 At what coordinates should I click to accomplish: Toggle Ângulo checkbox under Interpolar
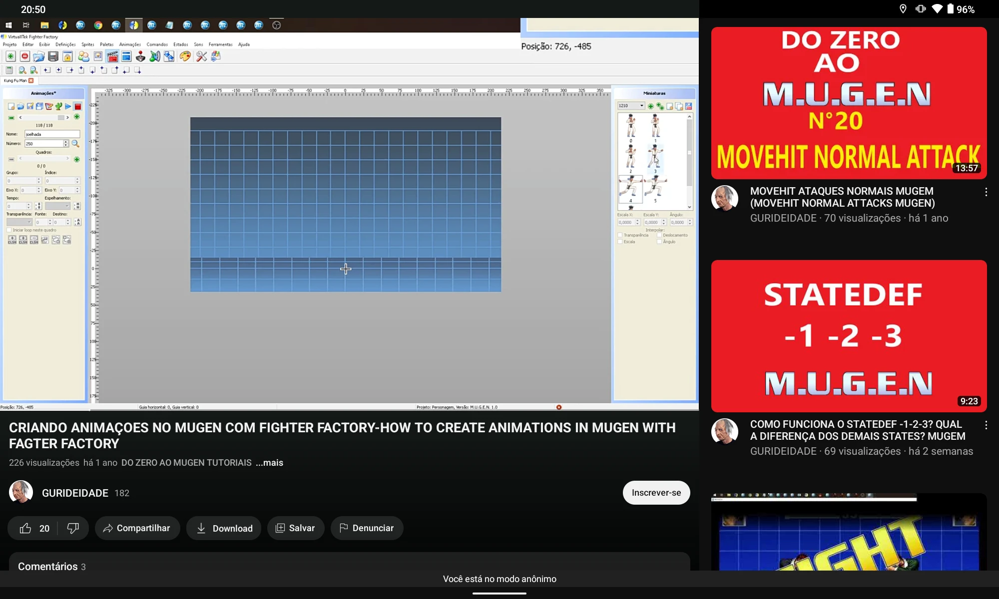tap(659, 242)
